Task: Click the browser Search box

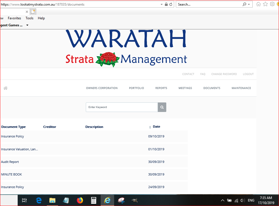Action: click(209, 4)
